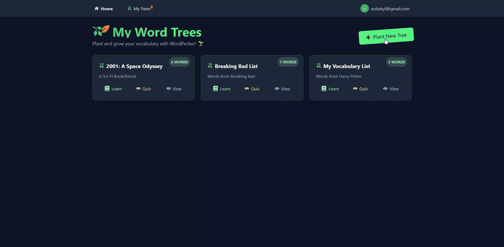
Task: Click book icon on 2001: A Space Odyssey card
Action: coord(107,89)
